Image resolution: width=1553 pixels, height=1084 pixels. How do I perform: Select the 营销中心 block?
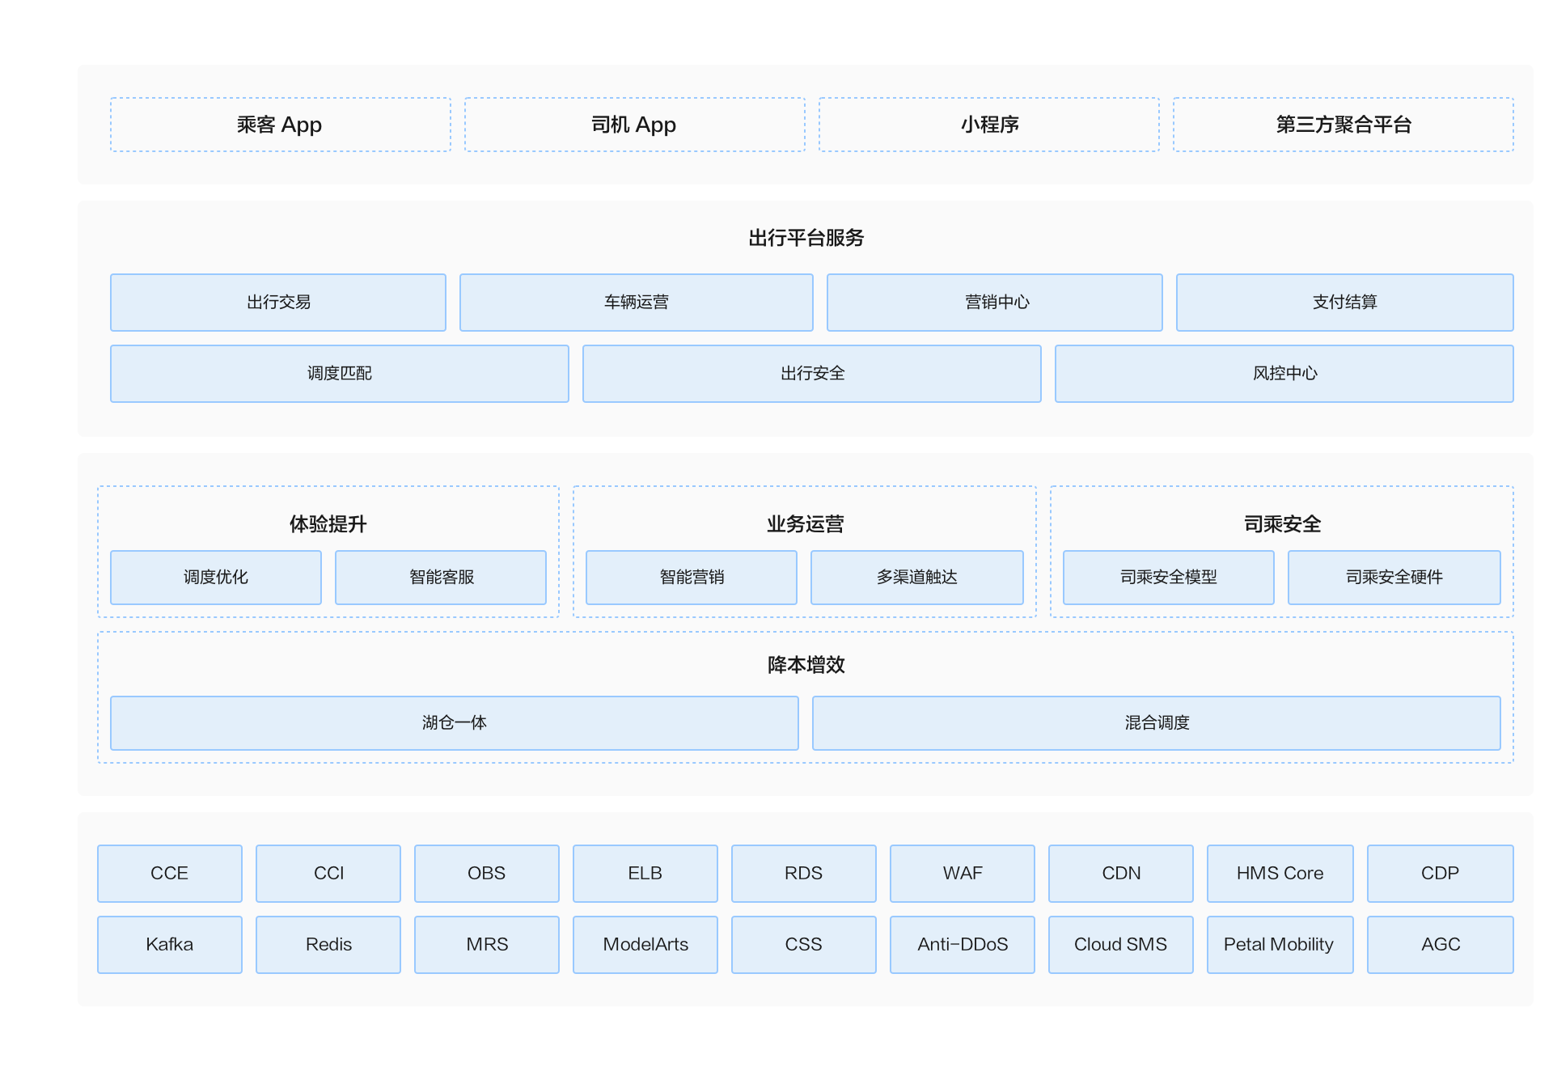(x=994, y=303)
